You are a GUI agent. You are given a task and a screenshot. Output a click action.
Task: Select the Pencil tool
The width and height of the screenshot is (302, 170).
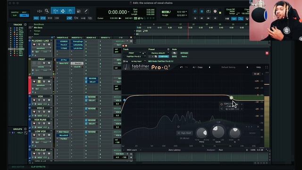(86, 11)
